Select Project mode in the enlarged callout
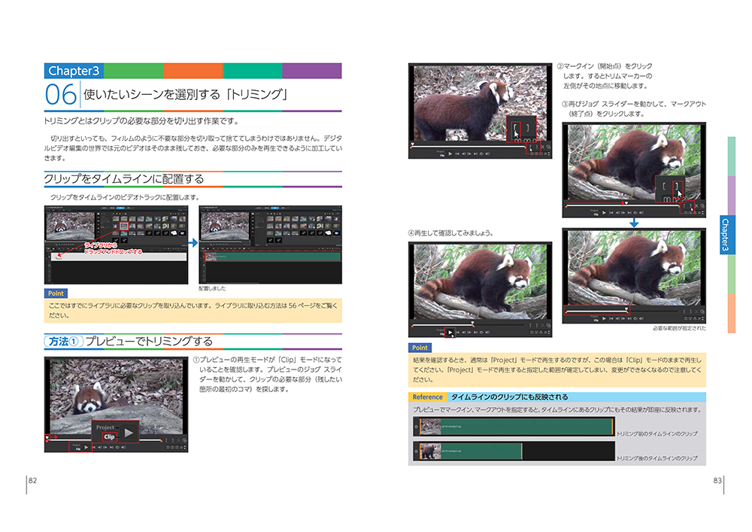The image size is (752, 532). (105, 427)
